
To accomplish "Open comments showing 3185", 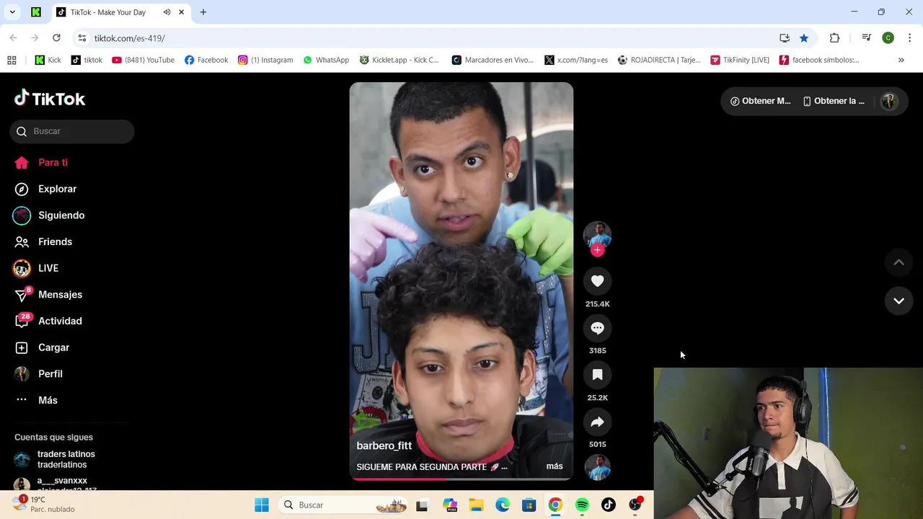I will (597, 328).
